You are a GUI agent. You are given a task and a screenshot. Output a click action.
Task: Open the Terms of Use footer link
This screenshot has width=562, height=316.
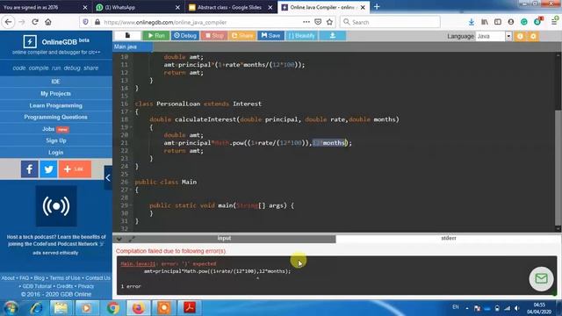click(65, 278)
